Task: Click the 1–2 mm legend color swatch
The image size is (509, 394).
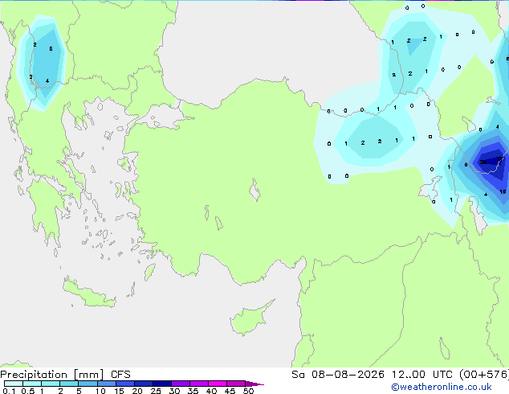Action: click(x=51, y=384)
